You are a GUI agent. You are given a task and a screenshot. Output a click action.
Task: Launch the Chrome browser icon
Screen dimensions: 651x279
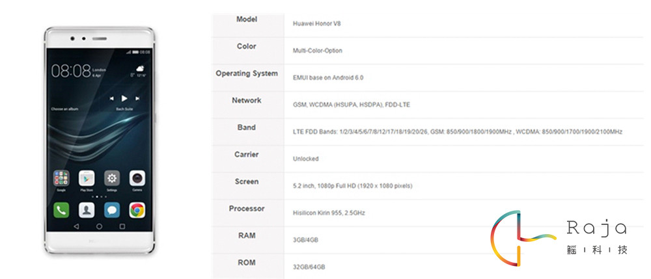(x=137, y=210)
